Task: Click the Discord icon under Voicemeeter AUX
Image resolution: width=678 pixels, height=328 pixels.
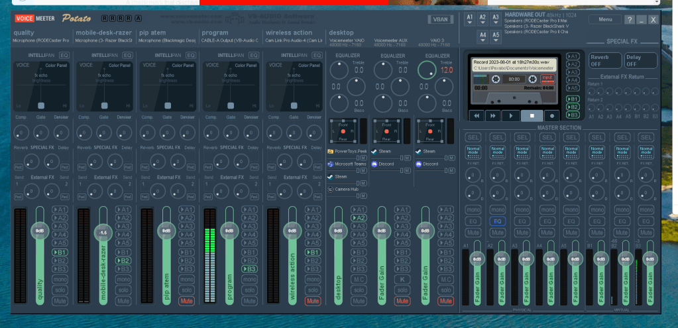Action: (x=374, y=164)
